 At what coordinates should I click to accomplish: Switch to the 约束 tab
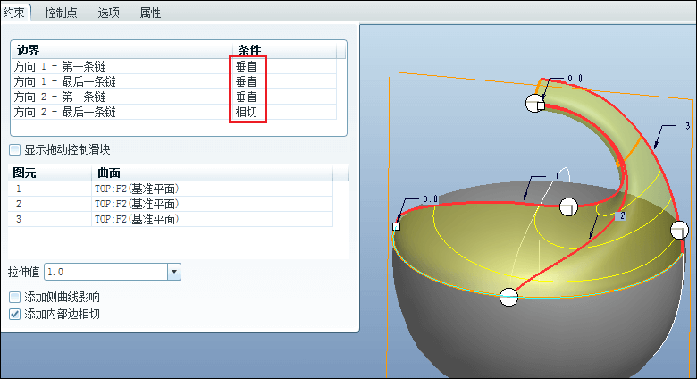point(14,12)
